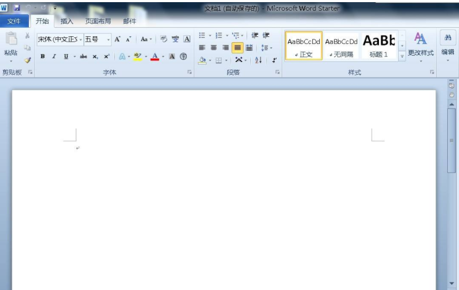Apply 标题 1 (Heading 1) style

point(379,46)
